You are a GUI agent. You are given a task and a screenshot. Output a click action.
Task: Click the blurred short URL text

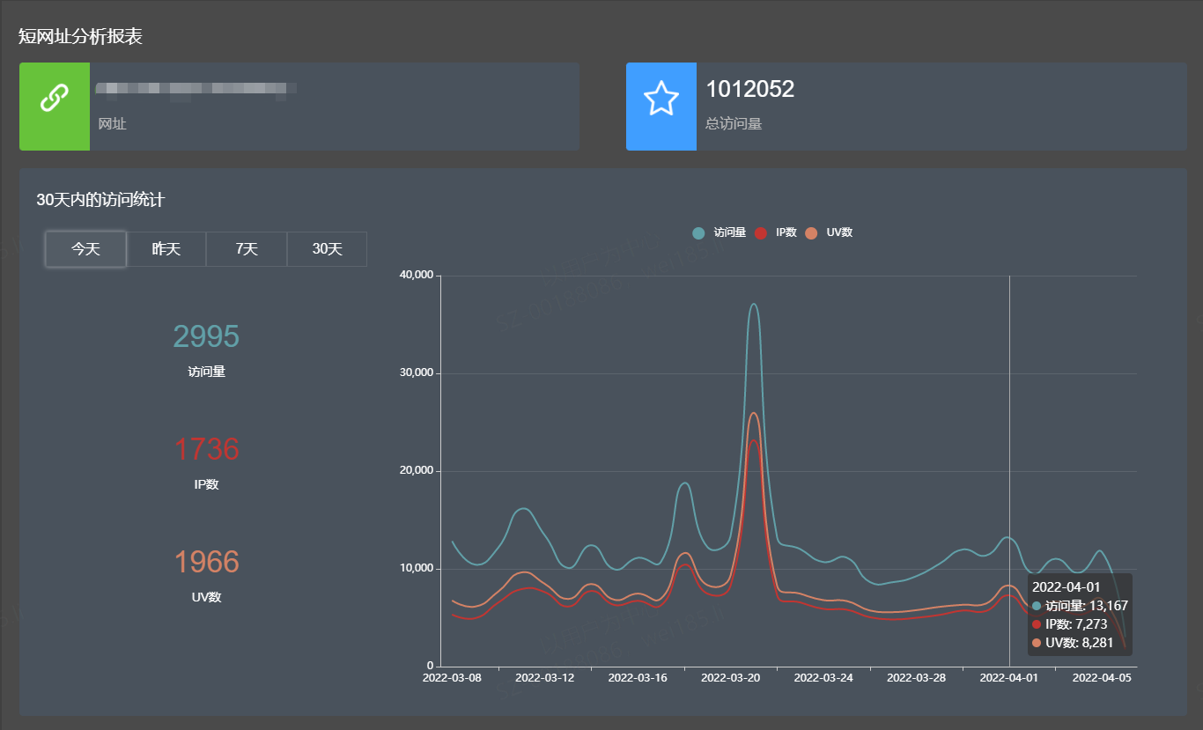(x=196, y=89)
